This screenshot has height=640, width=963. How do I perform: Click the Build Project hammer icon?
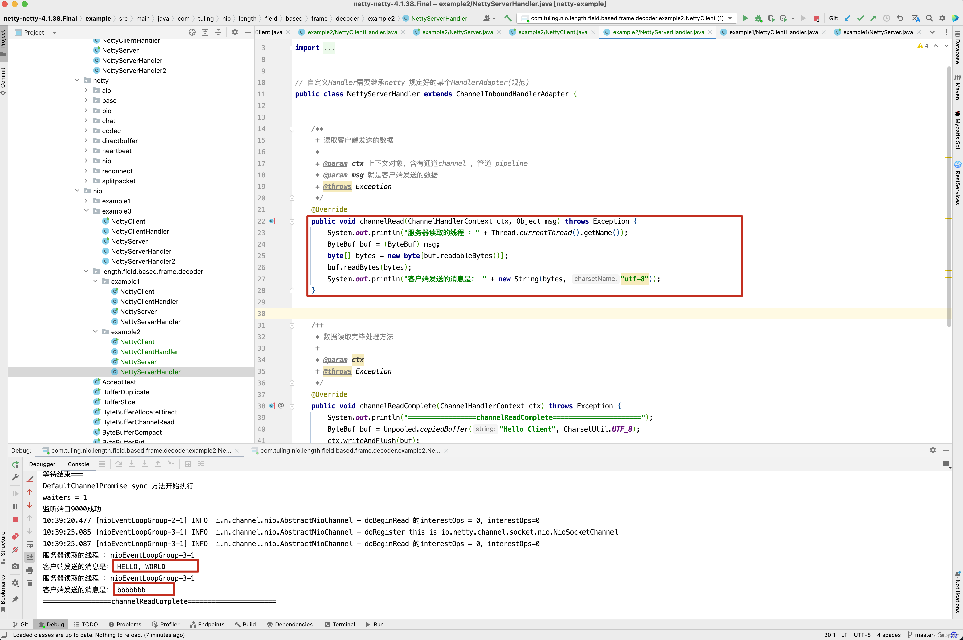(508, 18)
